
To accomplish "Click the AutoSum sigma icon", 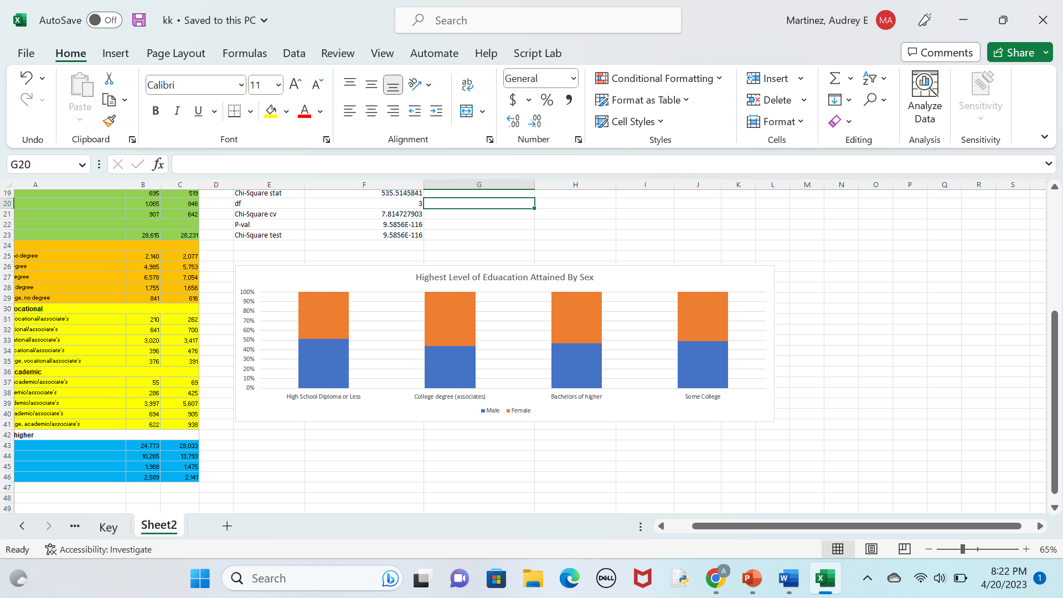I will coord(835,79).
